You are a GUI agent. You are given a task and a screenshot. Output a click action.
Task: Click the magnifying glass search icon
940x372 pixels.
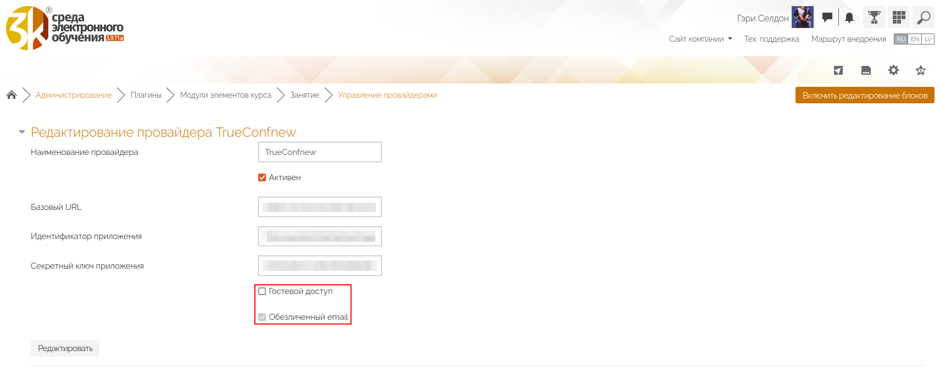pyautogui.click(x=924, y=18)
